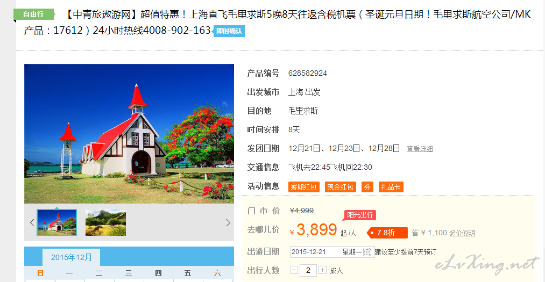Click the next image arrow in gallery

(228, 223)
